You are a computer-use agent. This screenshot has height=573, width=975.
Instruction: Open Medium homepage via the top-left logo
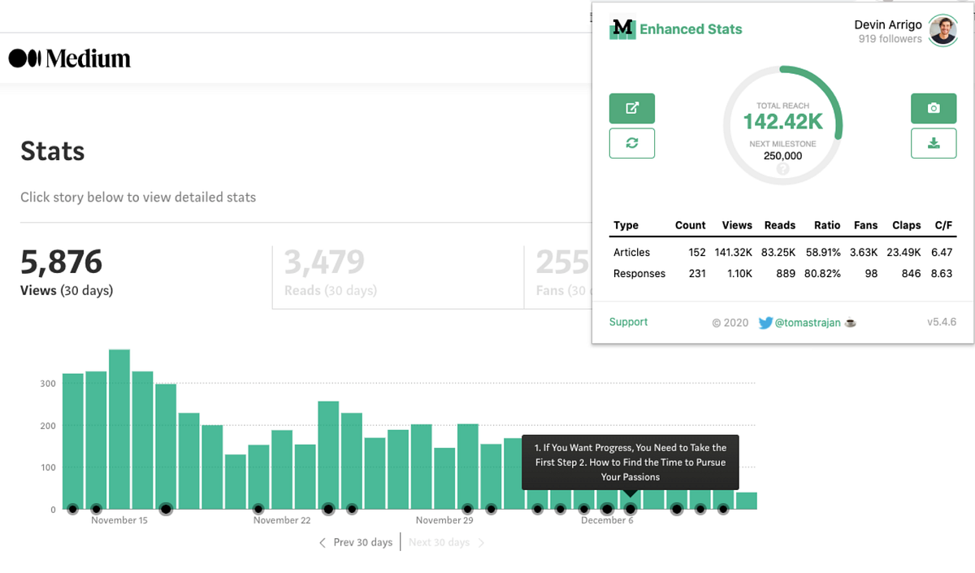(69, 58)
